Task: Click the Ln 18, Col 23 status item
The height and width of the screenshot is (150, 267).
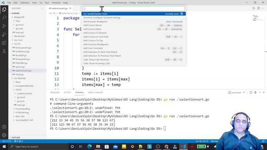Action: coord(202,141)
